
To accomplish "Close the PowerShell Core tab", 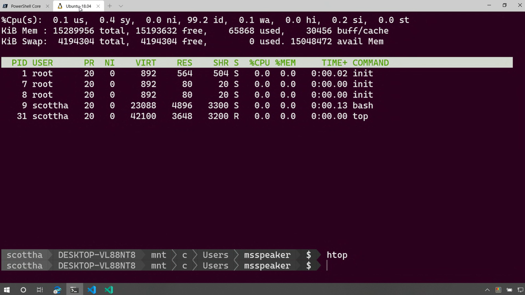I will click(48, 6).
